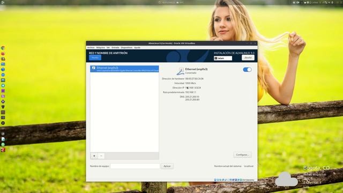
Task: Open the latam keyboard layout selector
Action: coord(223,58)
